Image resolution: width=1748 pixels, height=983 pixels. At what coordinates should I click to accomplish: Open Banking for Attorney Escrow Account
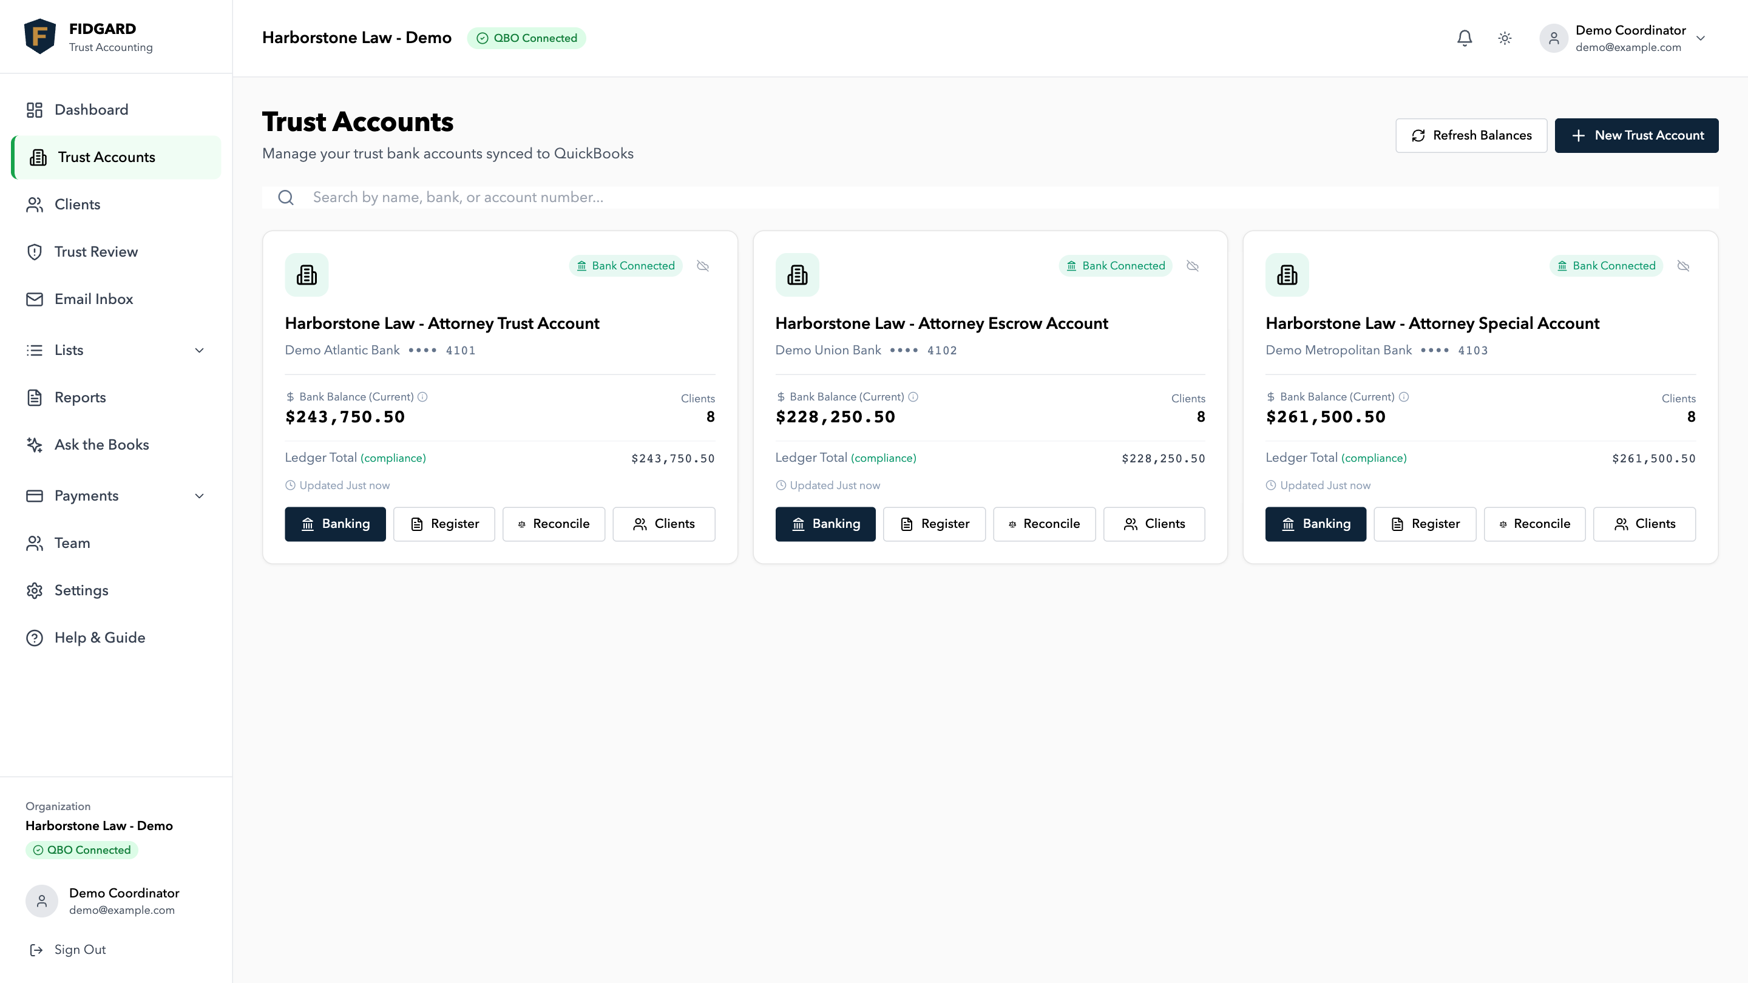[x=826, y=524]
